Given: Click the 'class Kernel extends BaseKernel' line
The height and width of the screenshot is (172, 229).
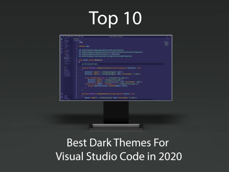Looking at the screenshot, I should 91,60.
